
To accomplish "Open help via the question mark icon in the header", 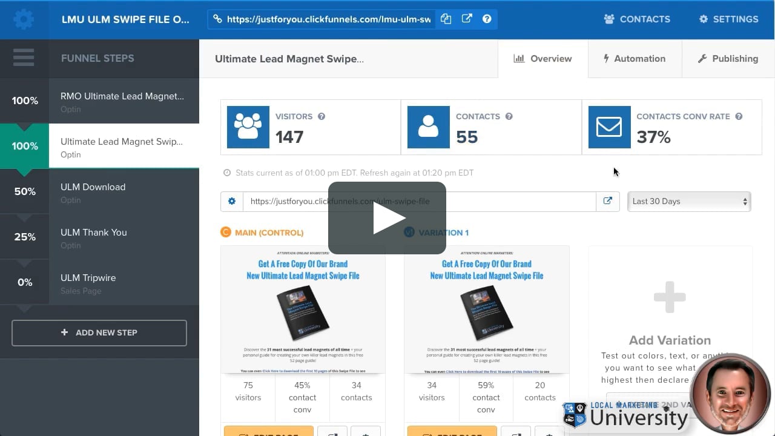I will 487,19.
